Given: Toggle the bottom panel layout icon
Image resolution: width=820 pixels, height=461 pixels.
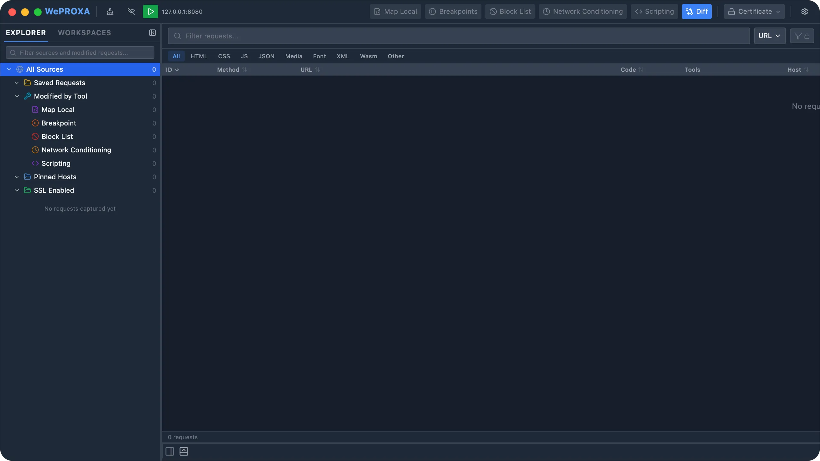Looking at the screenshot, I should coord(184,451).
